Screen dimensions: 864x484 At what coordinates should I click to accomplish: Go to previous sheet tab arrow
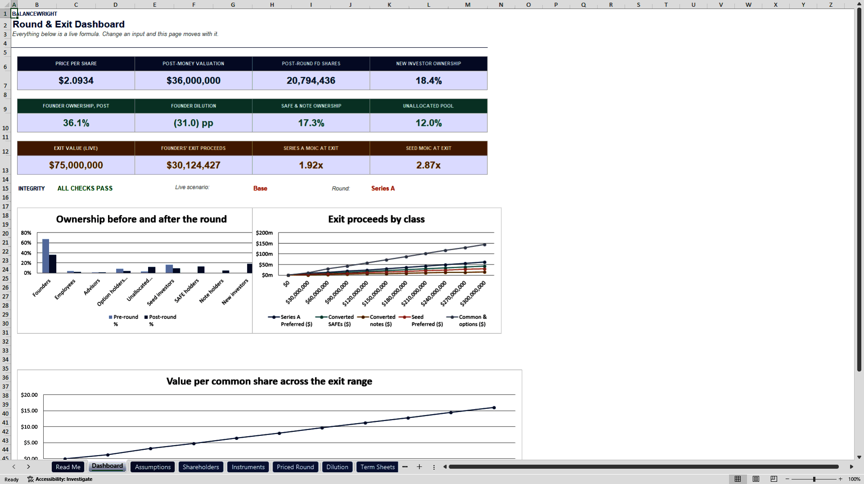pos(14,467)
